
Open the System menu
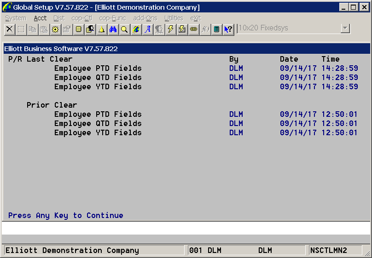(x=16, y=18)
